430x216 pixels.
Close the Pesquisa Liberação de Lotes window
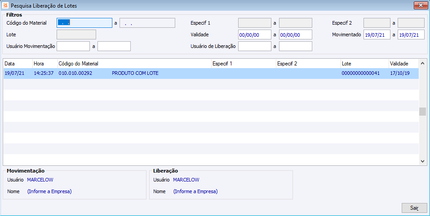coord(421,5)
